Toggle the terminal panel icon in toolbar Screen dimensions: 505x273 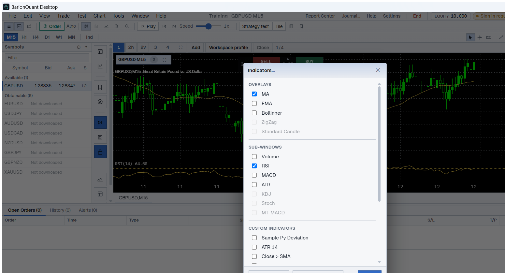coord(19,26)
